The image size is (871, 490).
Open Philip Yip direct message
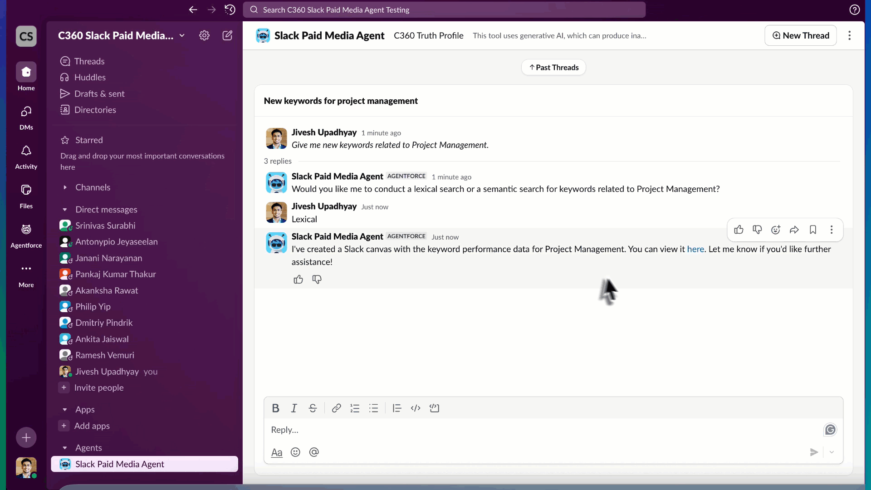93,307
